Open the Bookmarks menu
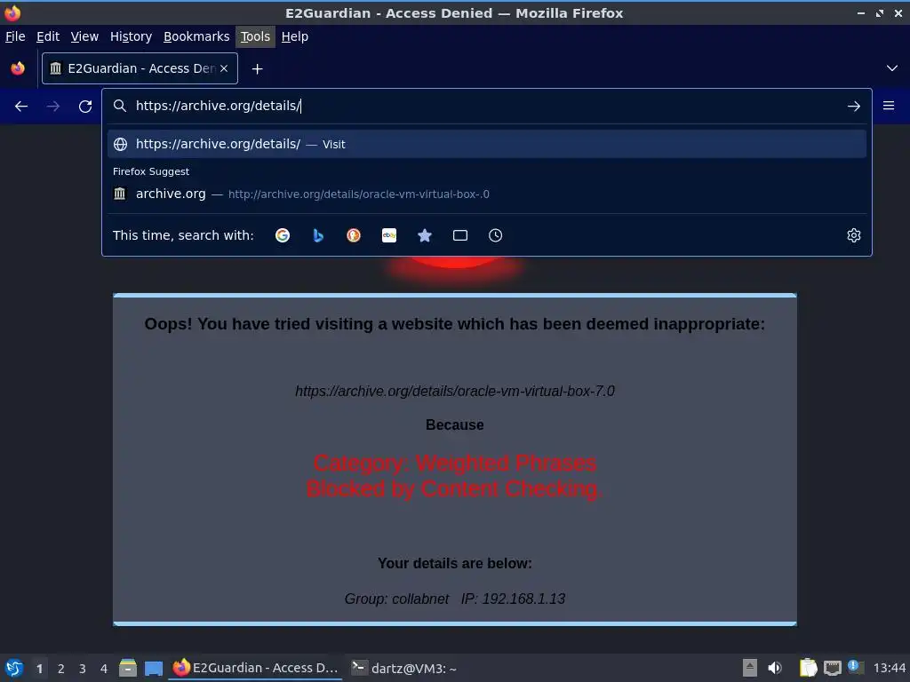The height and width of the screenshot is (682, 910). [x=196, y=36]
